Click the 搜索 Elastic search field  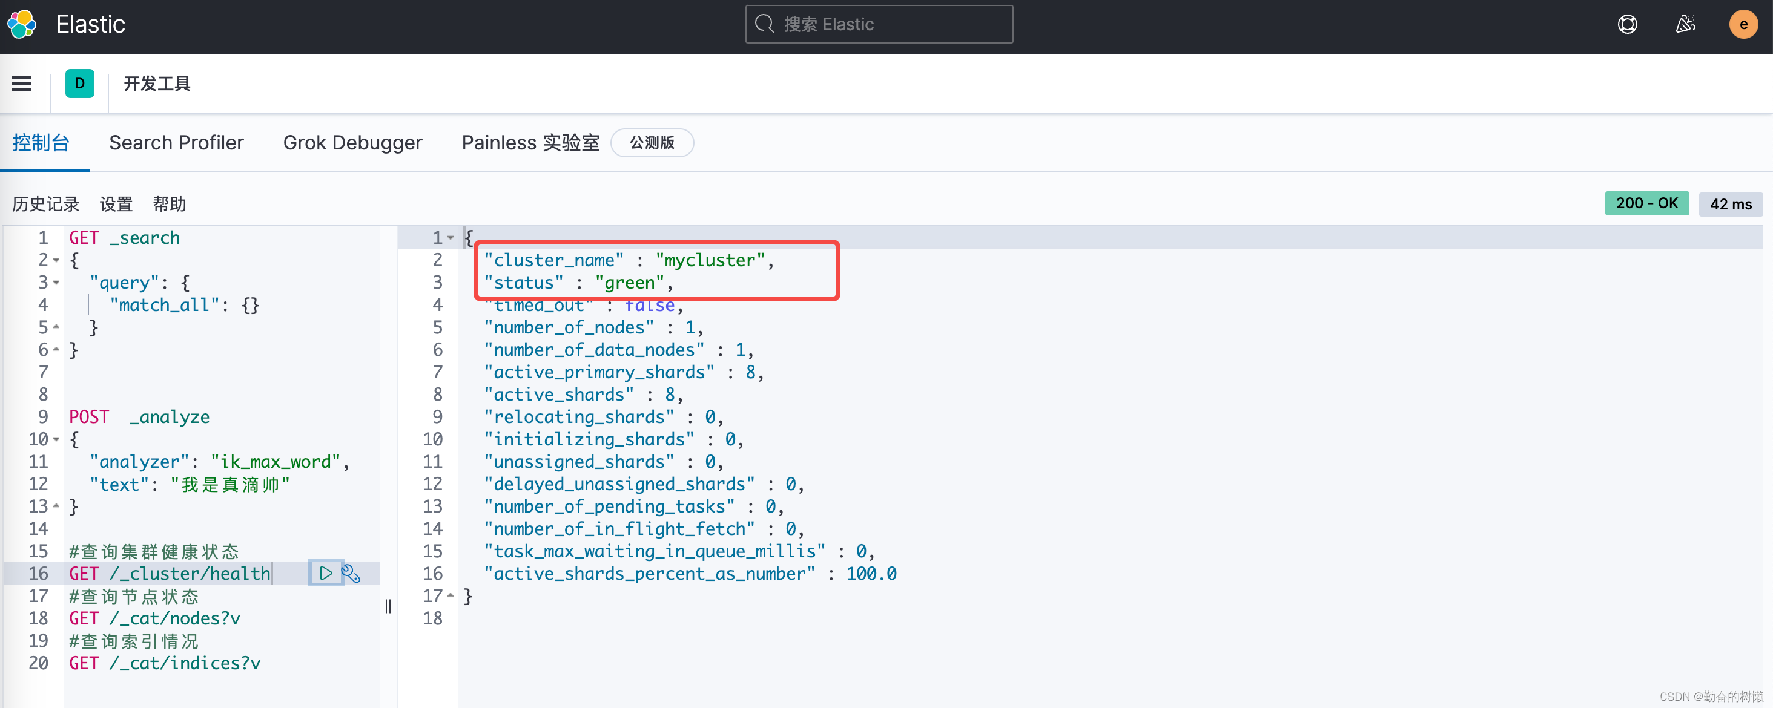879,24
